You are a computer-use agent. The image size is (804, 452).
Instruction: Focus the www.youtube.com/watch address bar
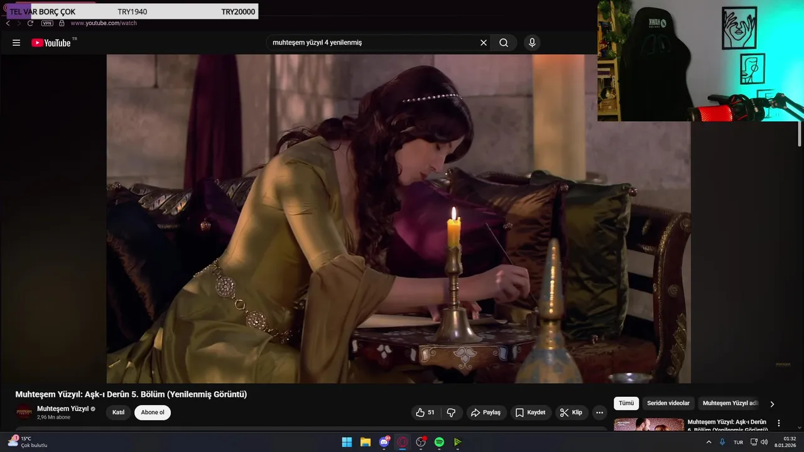click(x=104, y=23)
